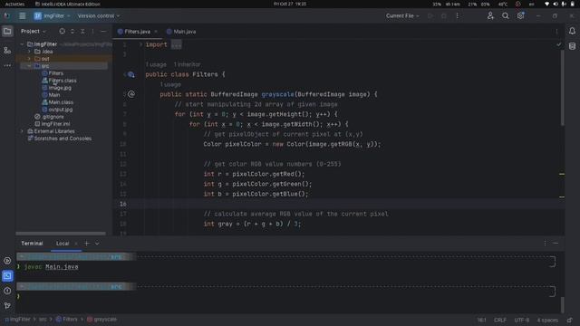Show more tool windows ellipsis

7,65
